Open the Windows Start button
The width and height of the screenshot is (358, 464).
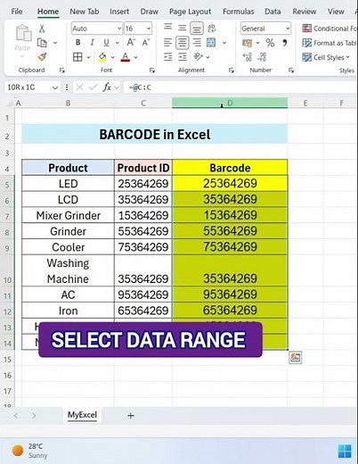pyautogui.click(x=345, y=451)
